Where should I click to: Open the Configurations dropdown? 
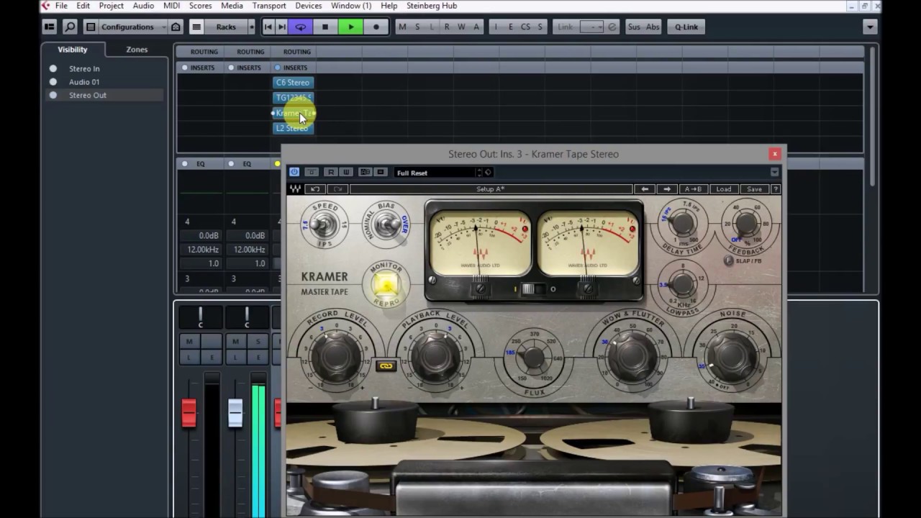click(128, 27)
